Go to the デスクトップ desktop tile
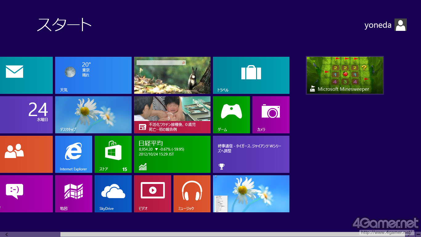The image size is (421, 237). pyautogui.click(x=93, y=115)
